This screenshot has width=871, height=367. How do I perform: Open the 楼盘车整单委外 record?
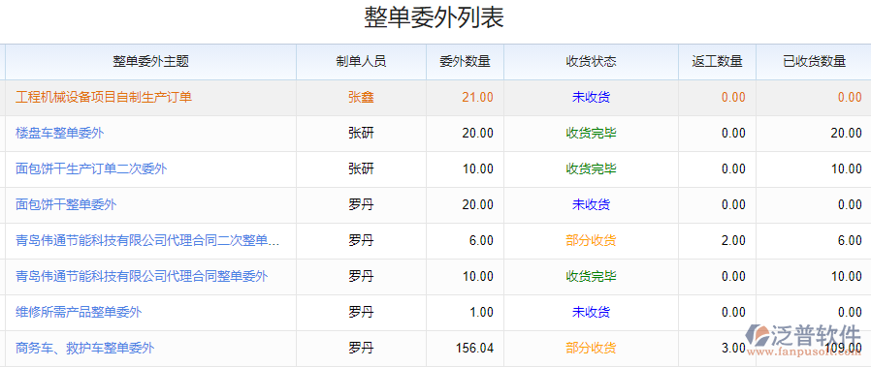60,133
